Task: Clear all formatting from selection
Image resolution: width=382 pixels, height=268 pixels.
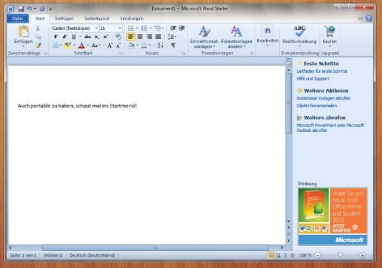Action: tap(118, 37)
